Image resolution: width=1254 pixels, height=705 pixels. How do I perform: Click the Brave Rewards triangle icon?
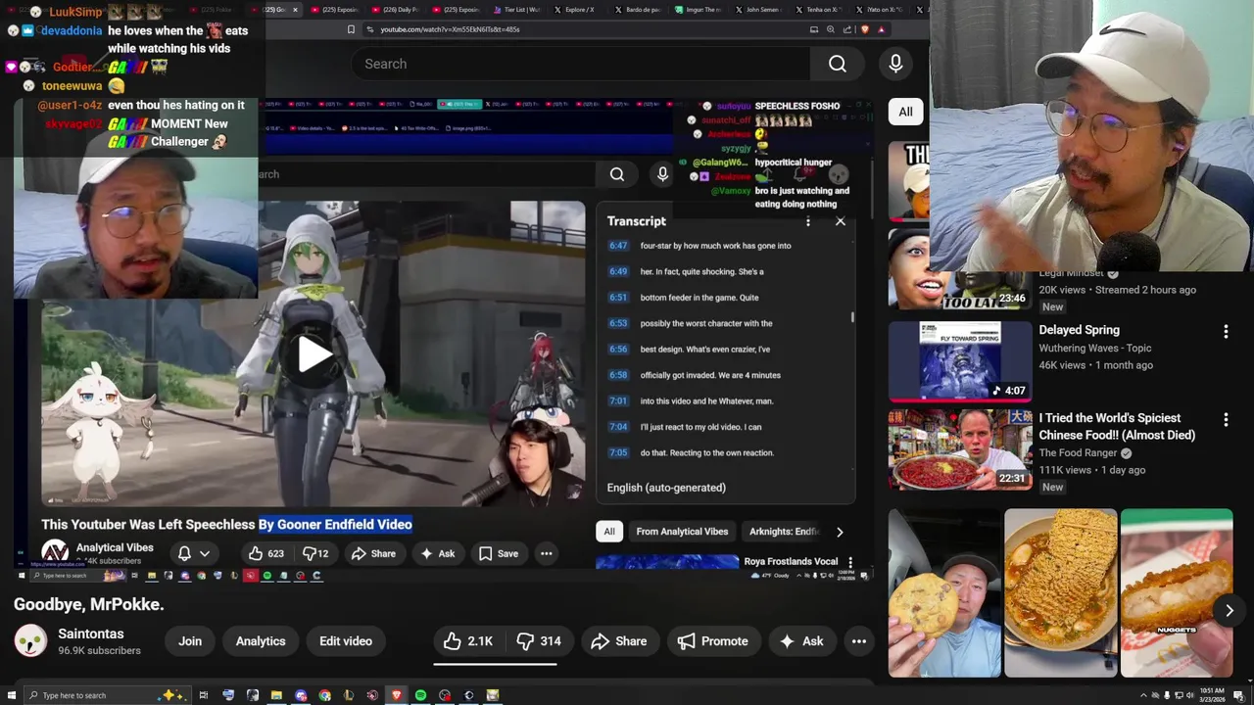coord(881,29)
